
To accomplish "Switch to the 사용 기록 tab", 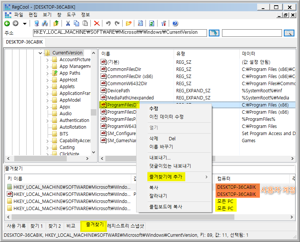I will click(x=16, y=226).
